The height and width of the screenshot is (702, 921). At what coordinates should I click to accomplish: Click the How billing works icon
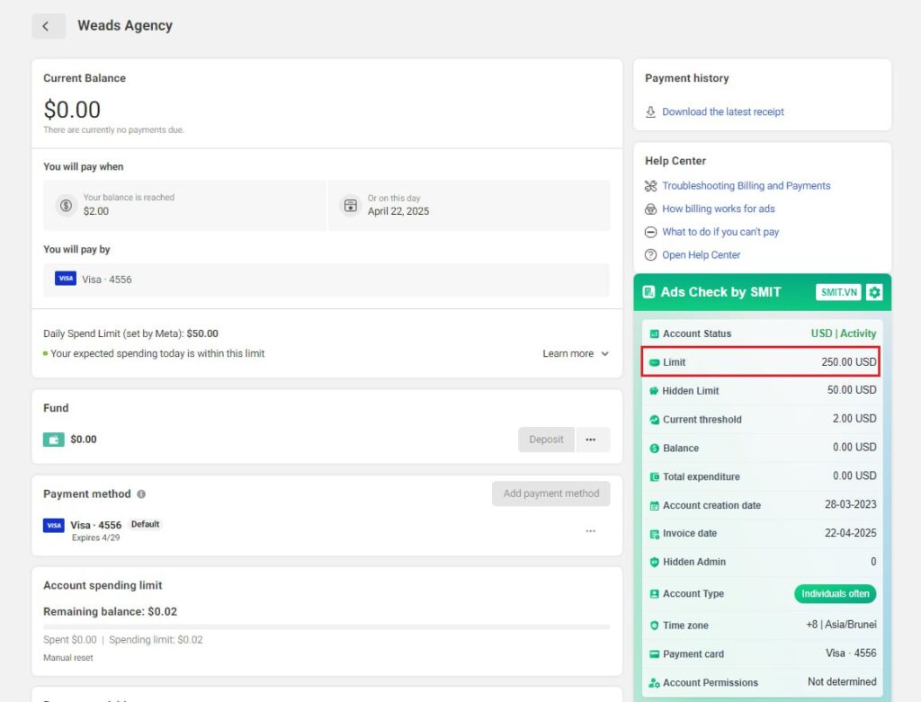650,209
